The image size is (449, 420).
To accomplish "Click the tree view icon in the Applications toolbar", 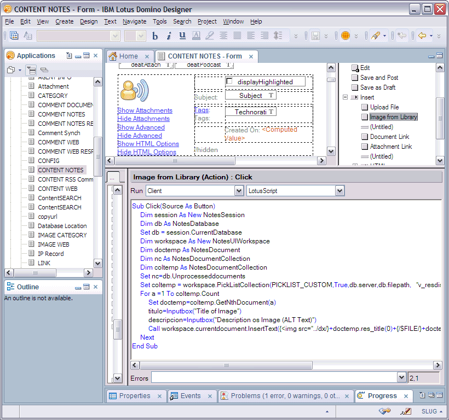I will point(31,70).
